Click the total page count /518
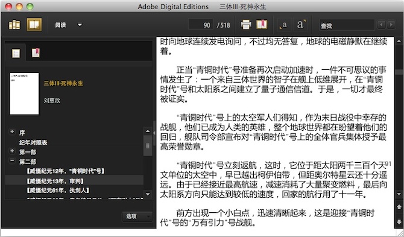This screenshot has width=404, height=237. tap(223, 25)
